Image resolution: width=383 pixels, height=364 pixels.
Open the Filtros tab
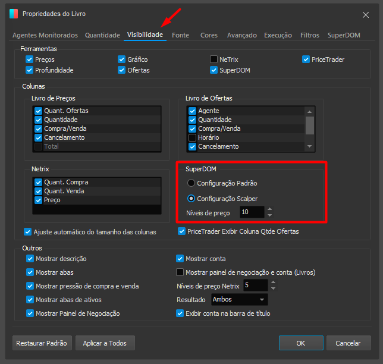310,35
